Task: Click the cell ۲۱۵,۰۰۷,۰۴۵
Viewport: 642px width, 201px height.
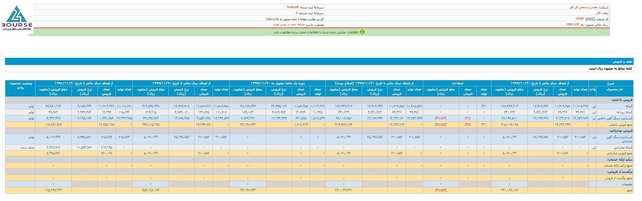Action: (x=509, y=125)
